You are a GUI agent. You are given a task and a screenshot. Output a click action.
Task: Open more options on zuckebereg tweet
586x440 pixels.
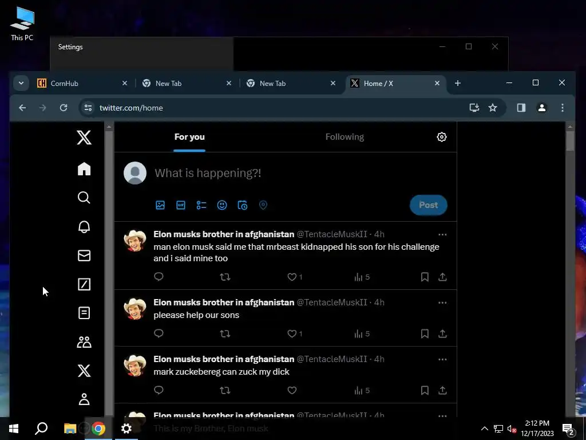442,360
